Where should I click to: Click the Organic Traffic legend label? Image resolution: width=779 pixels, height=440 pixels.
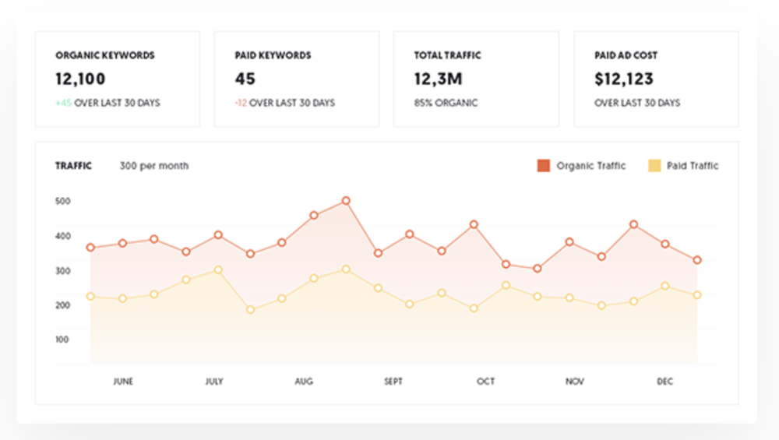[x=590, y=166]
